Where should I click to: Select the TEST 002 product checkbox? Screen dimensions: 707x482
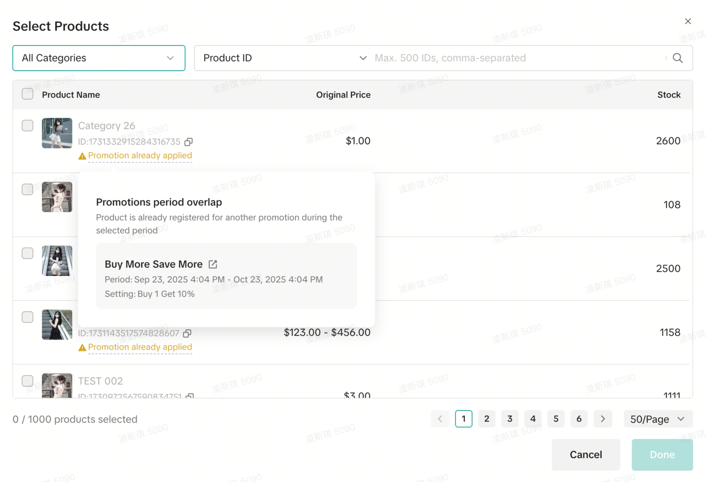28,381
